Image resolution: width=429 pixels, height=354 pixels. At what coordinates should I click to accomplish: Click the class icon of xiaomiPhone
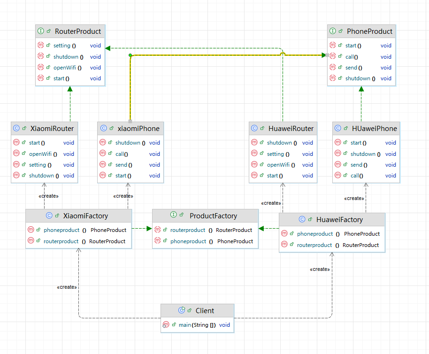click(103, 128)
